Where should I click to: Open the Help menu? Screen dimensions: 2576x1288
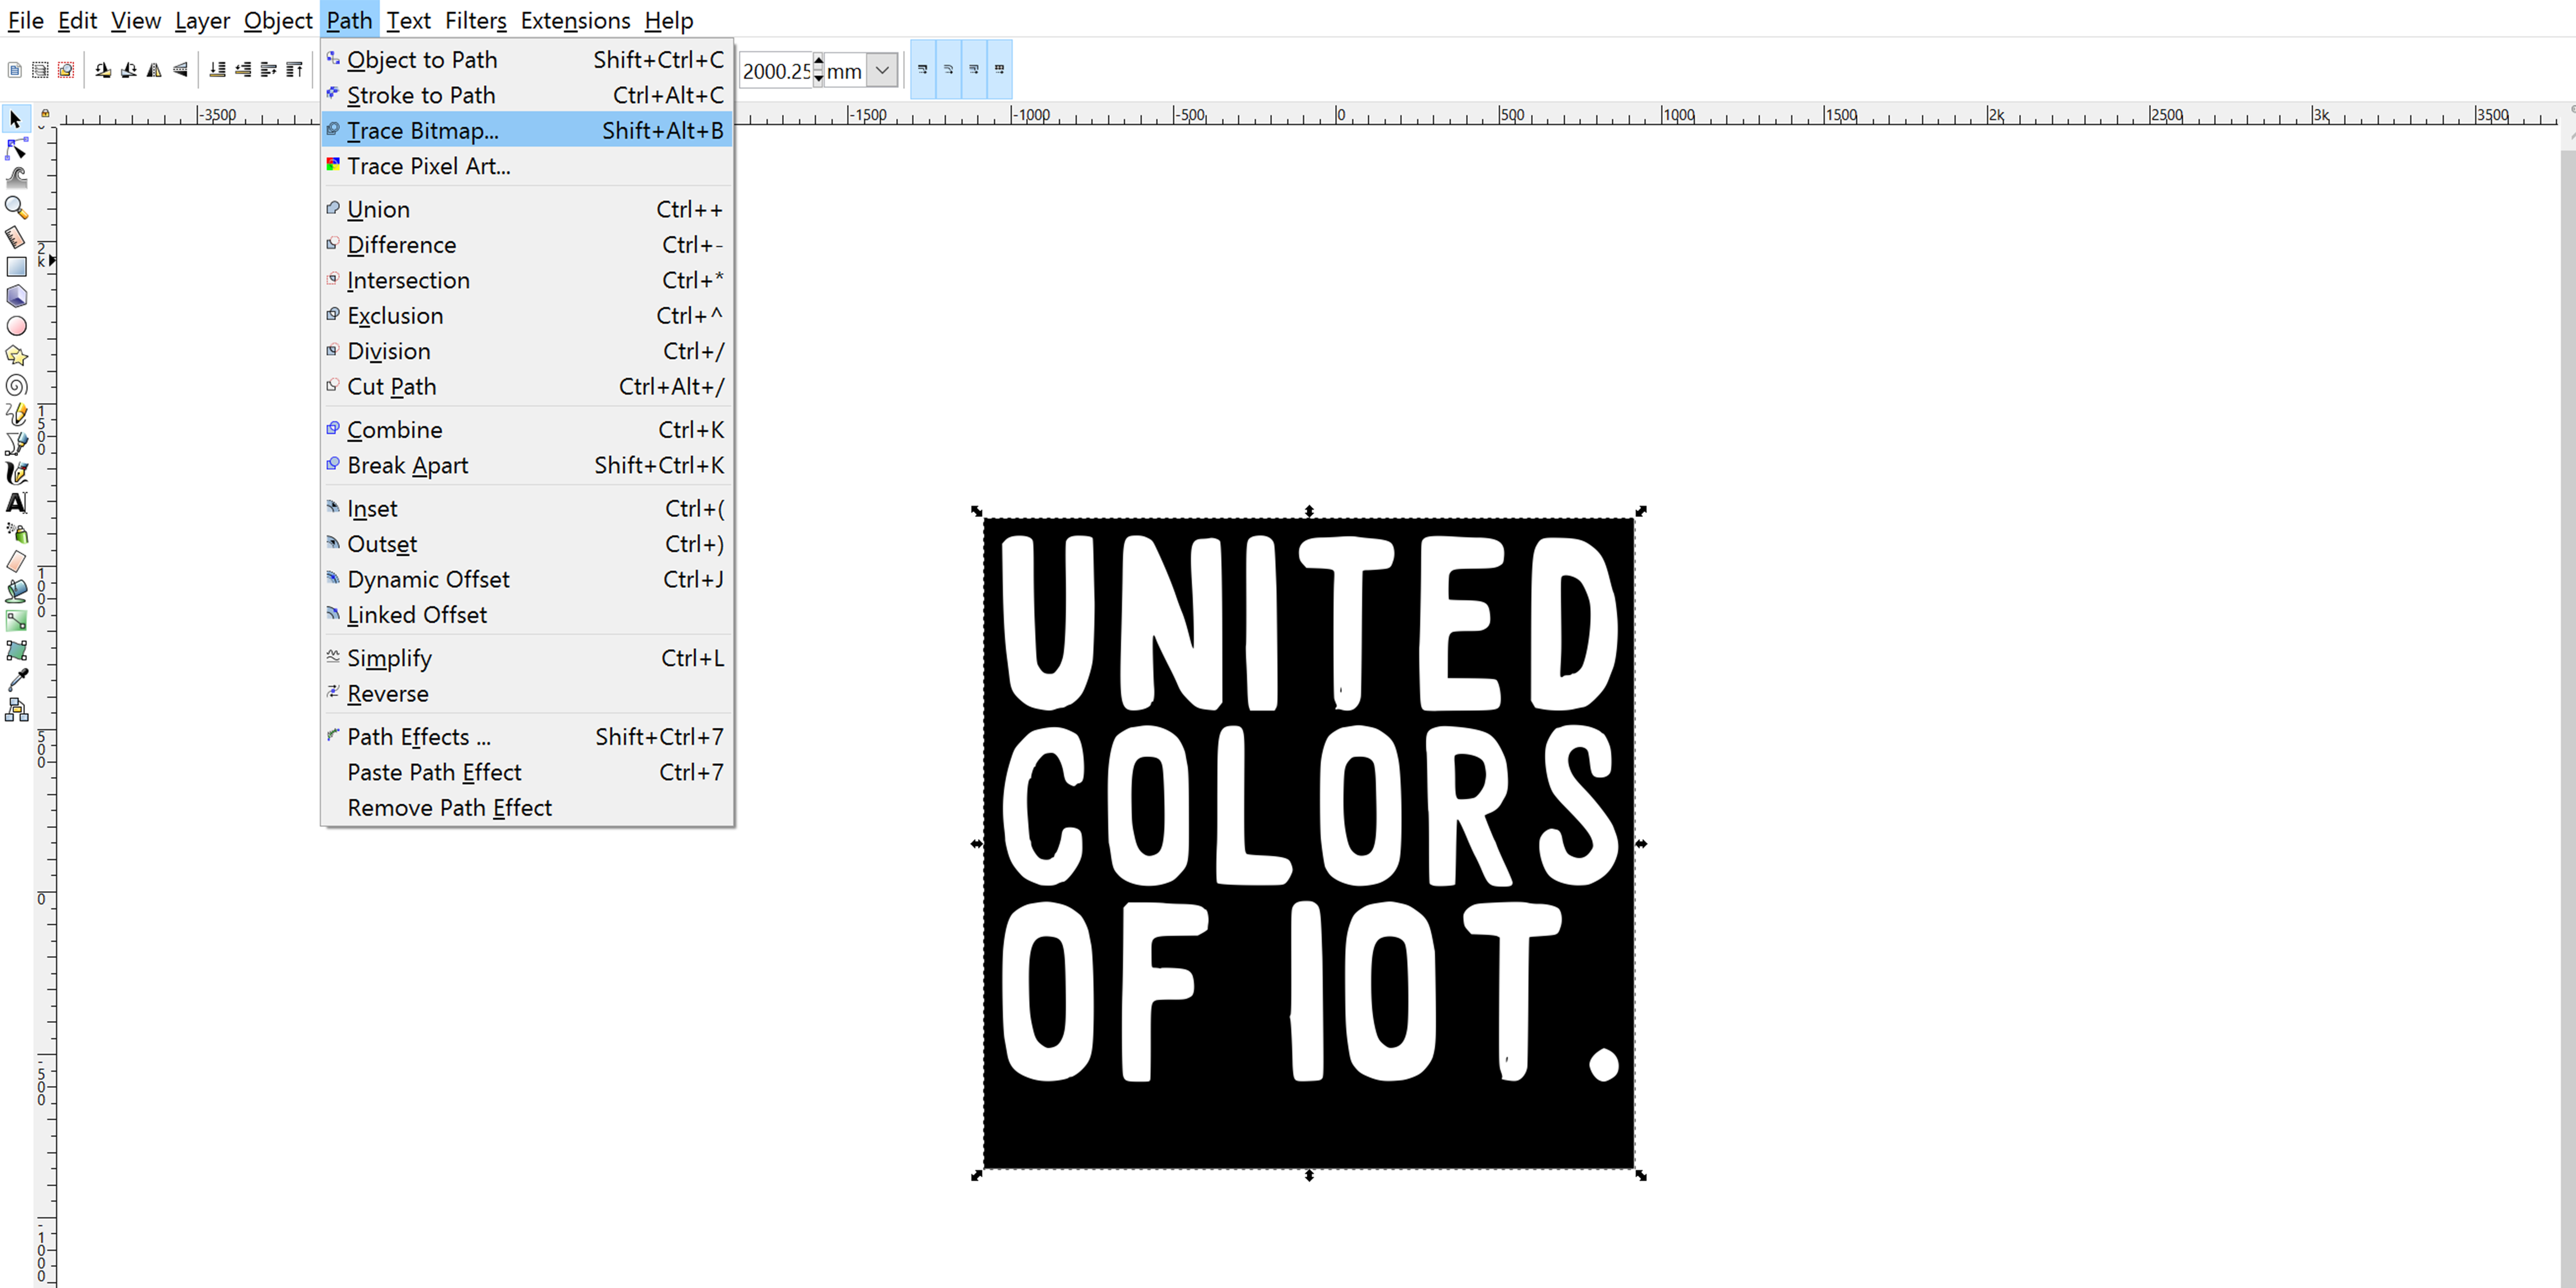(x=668, y=20)
